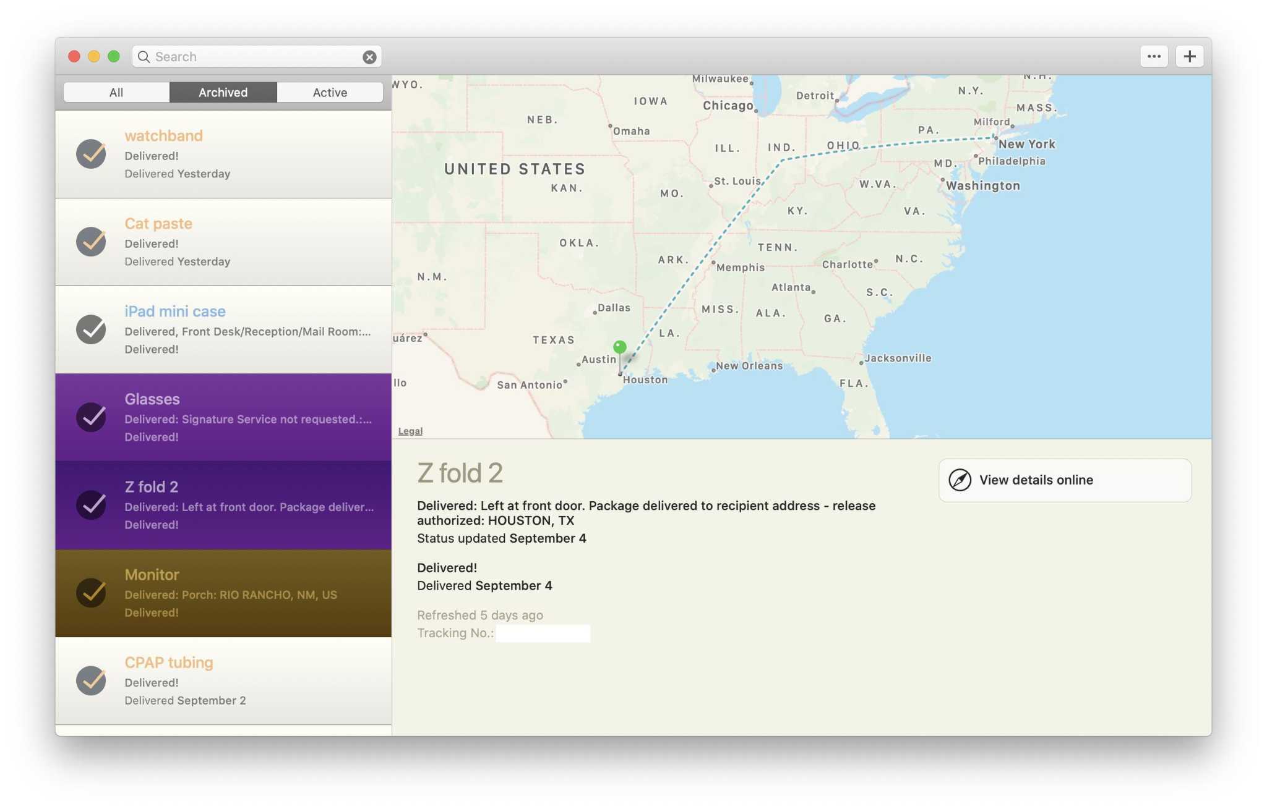Click inside the Tracking No. input field
This screenshot has width=1267, height=809.
(543, 633)
